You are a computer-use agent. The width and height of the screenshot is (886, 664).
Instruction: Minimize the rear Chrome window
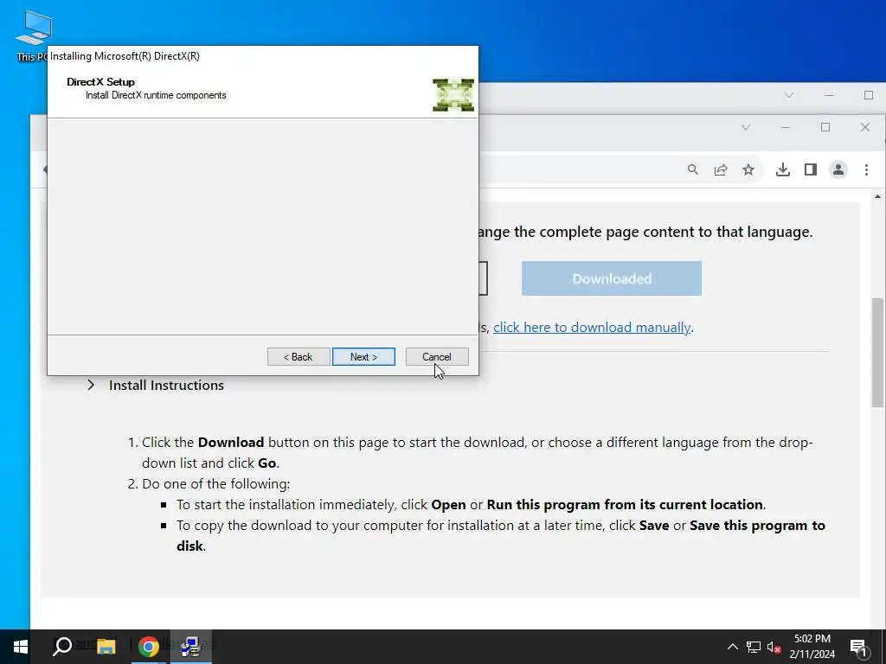pyautogui.click(x=829, y=95)
